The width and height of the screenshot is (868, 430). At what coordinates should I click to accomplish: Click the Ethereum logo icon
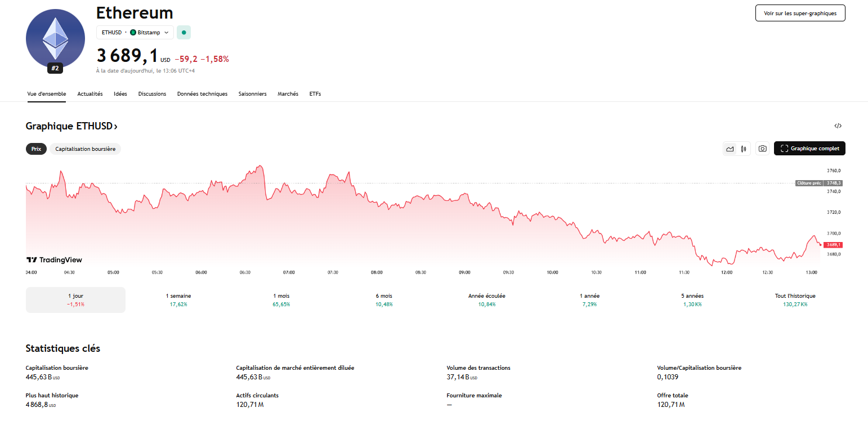tap(55, 38)
